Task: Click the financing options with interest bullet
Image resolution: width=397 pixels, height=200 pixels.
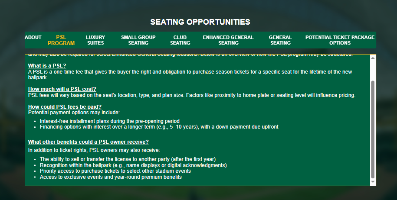Action: click(x=159, y=127)
